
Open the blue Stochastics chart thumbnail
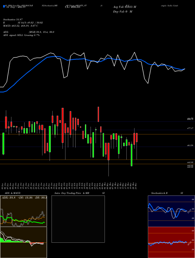(171, 211)
